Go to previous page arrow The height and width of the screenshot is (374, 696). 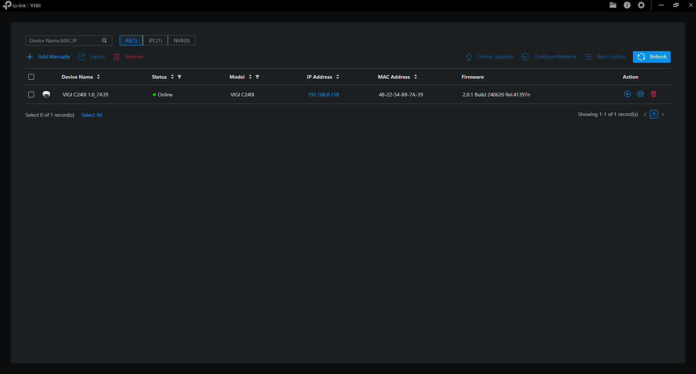645,115
